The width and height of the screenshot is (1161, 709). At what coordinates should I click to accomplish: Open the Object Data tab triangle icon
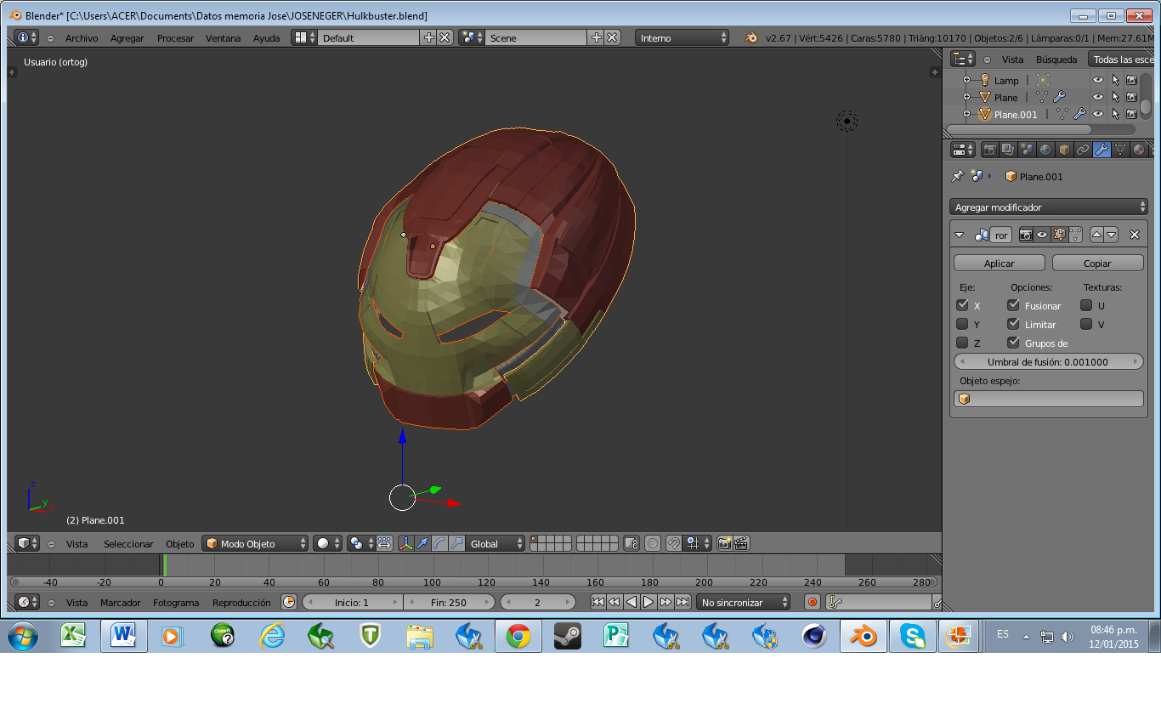(1120, 150)
